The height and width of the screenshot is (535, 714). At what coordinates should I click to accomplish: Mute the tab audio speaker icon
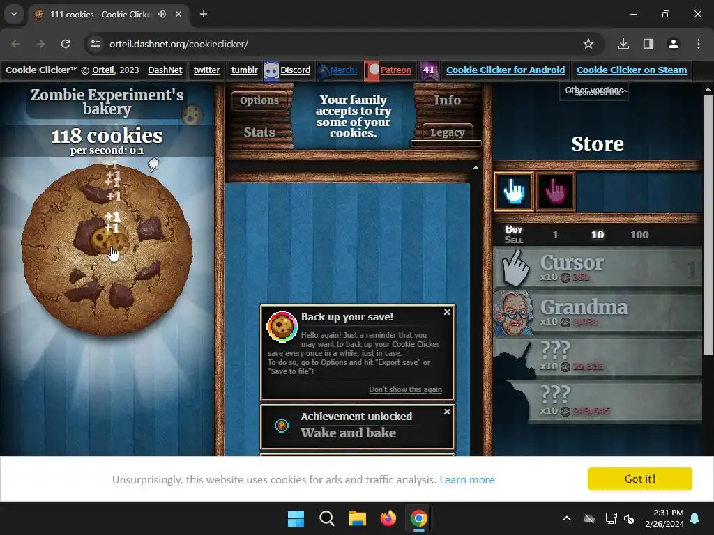162,14
